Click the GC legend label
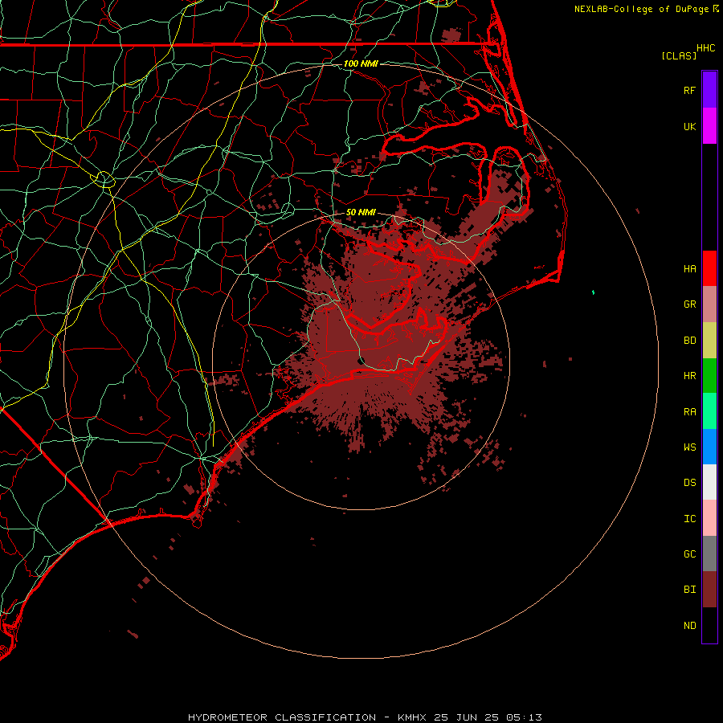This screenshot has width=723, height=723. pos(689,554)
